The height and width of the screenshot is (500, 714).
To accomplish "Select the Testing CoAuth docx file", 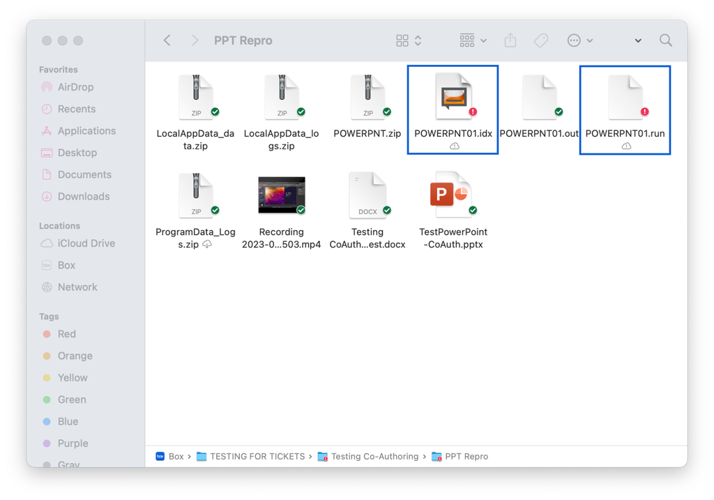I will click(367, 195).
